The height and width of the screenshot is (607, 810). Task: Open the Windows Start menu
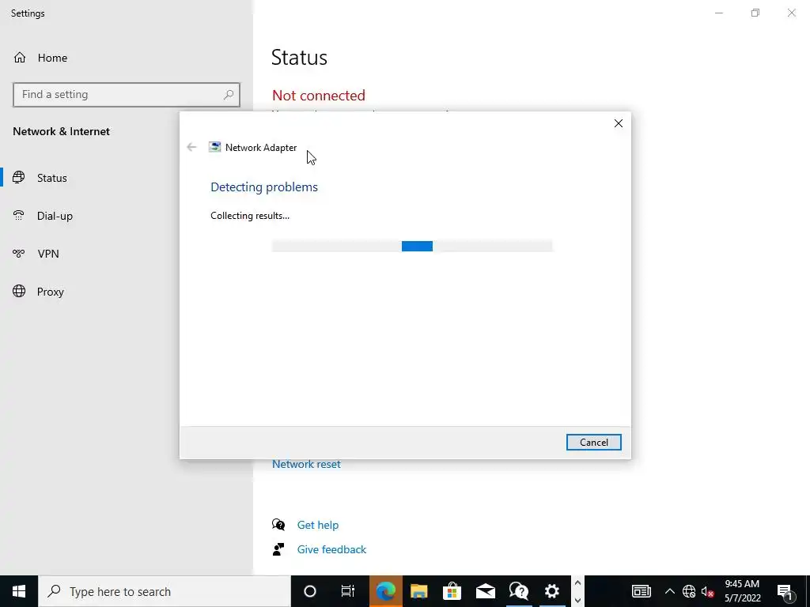click(19, 591)
